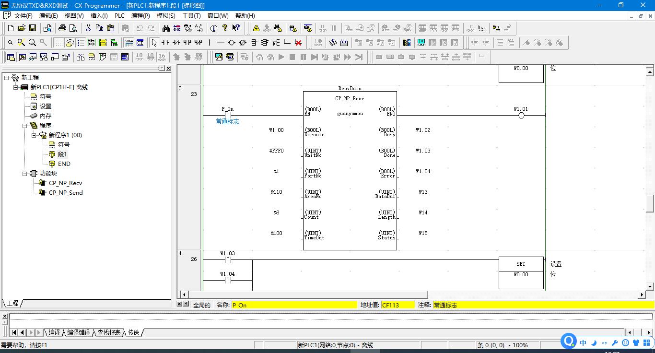This screenshot has height=353, width=655.
Task: Click the red X delete line tool
Action: 298,43
